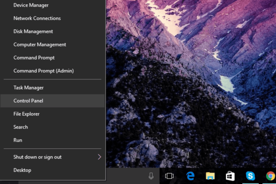Open Command Prompt as Admin
This screenshot has height=184, width=276.
[x=43, y=71]
